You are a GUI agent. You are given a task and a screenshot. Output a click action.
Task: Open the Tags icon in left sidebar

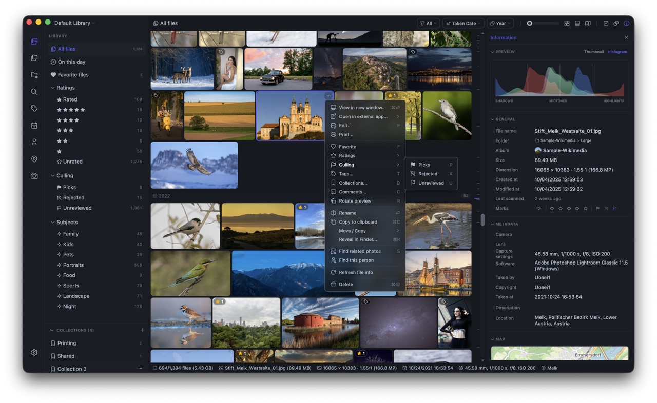click(x=34, y=109)
